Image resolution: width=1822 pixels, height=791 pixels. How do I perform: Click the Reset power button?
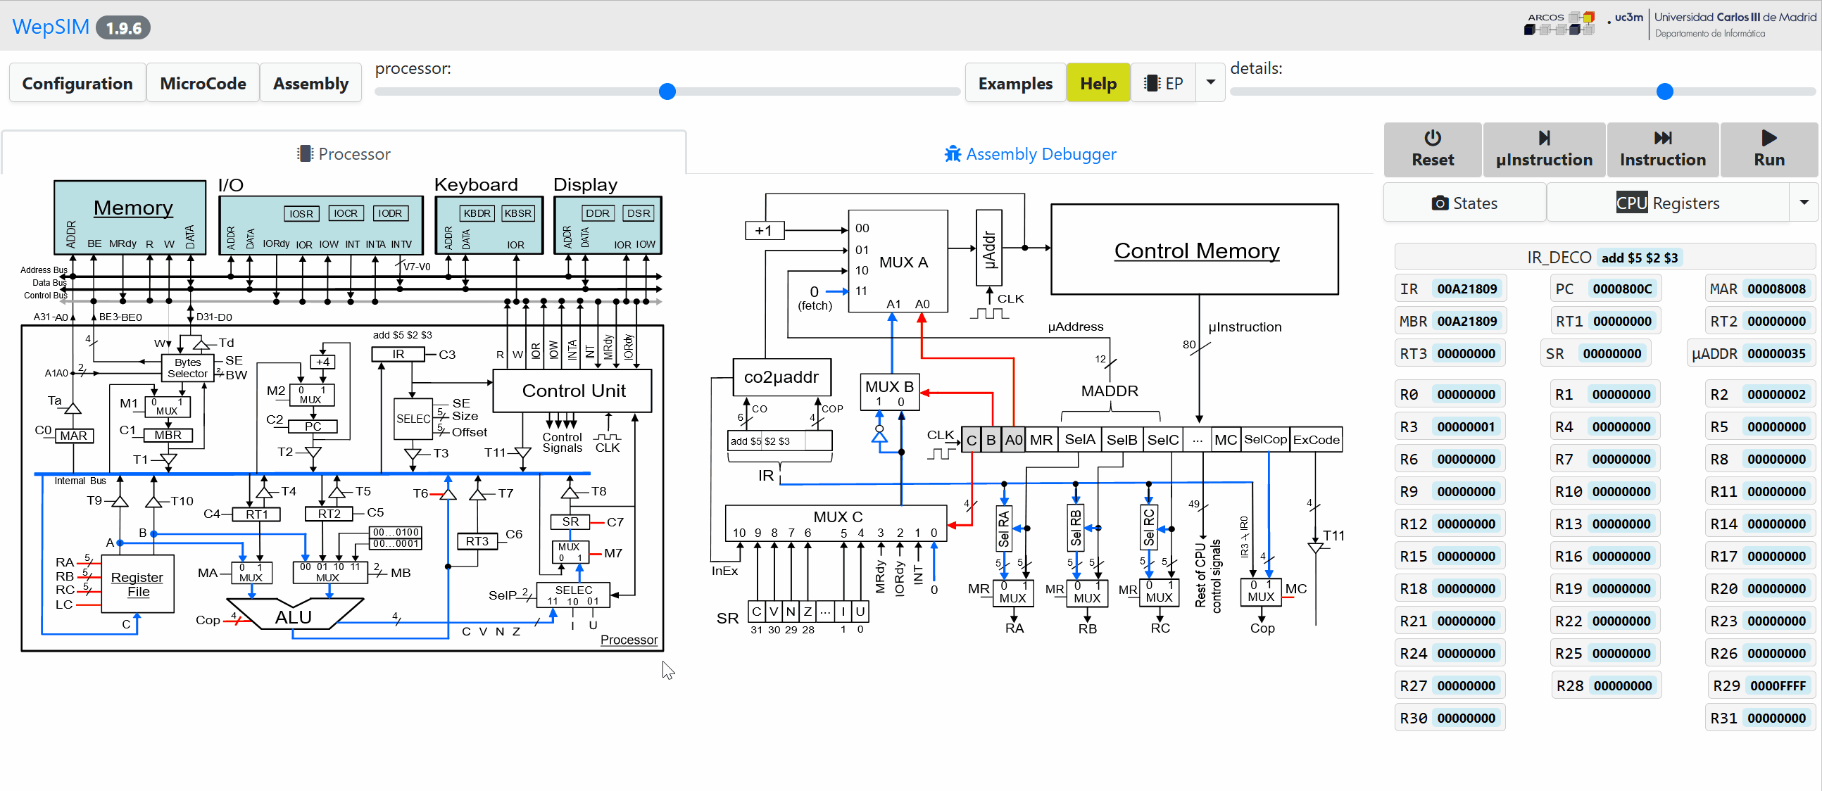pos(1432,149)
